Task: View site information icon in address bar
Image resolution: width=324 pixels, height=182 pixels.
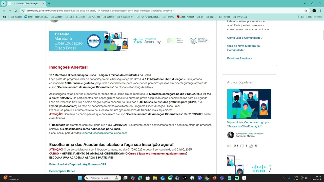Action: [x=23, y=11]
